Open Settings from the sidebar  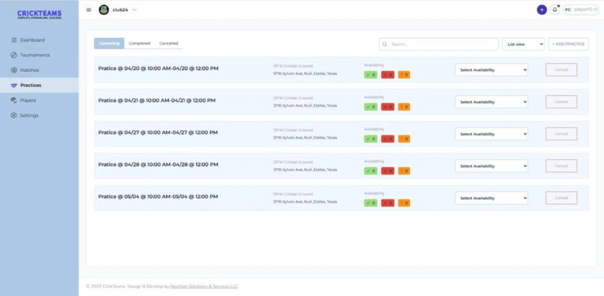point(29,116)
